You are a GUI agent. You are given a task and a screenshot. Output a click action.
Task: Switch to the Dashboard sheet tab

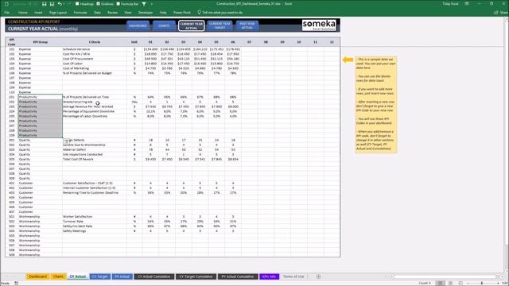pyautogui.click(x=37, y=276)
